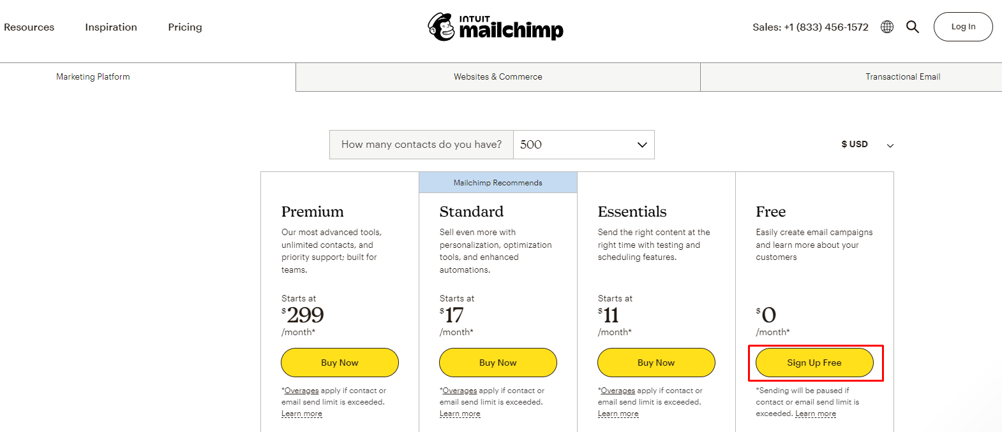
Task: Open the language selector globe icon
Action: pyautogui.click(x=886, y=27)
